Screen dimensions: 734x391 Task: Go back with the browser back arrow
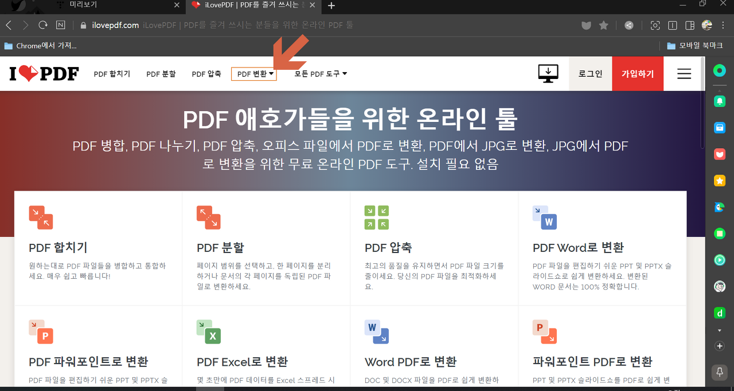(9, 25)
